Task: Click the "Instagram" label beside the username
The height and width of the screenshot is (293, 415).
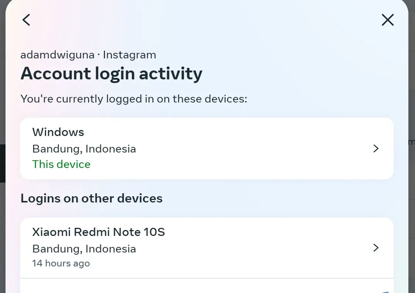Action: 130,55
